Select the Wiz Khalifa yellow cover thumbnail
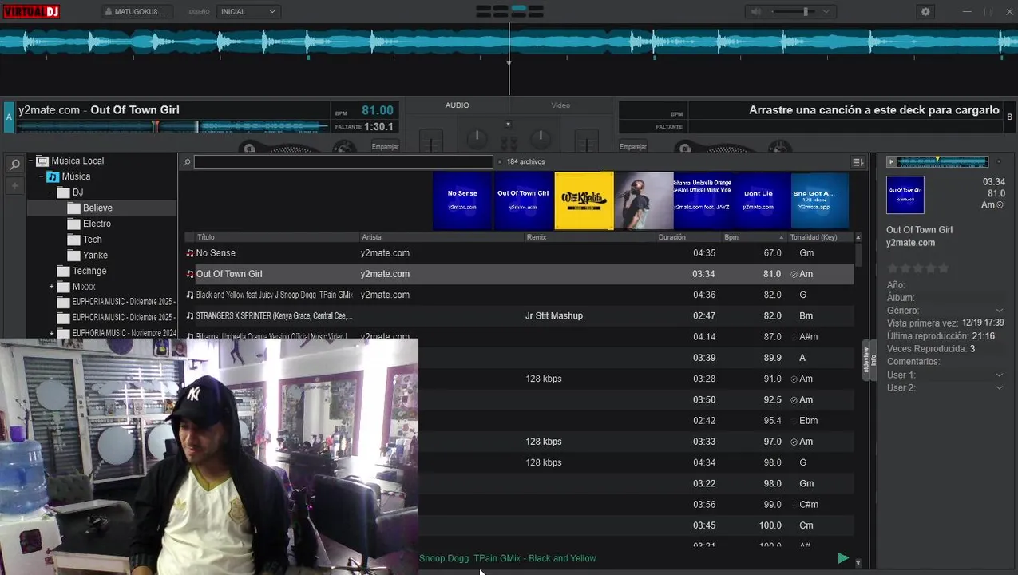This screenshot has height=575, width=1018. (584, 200)
